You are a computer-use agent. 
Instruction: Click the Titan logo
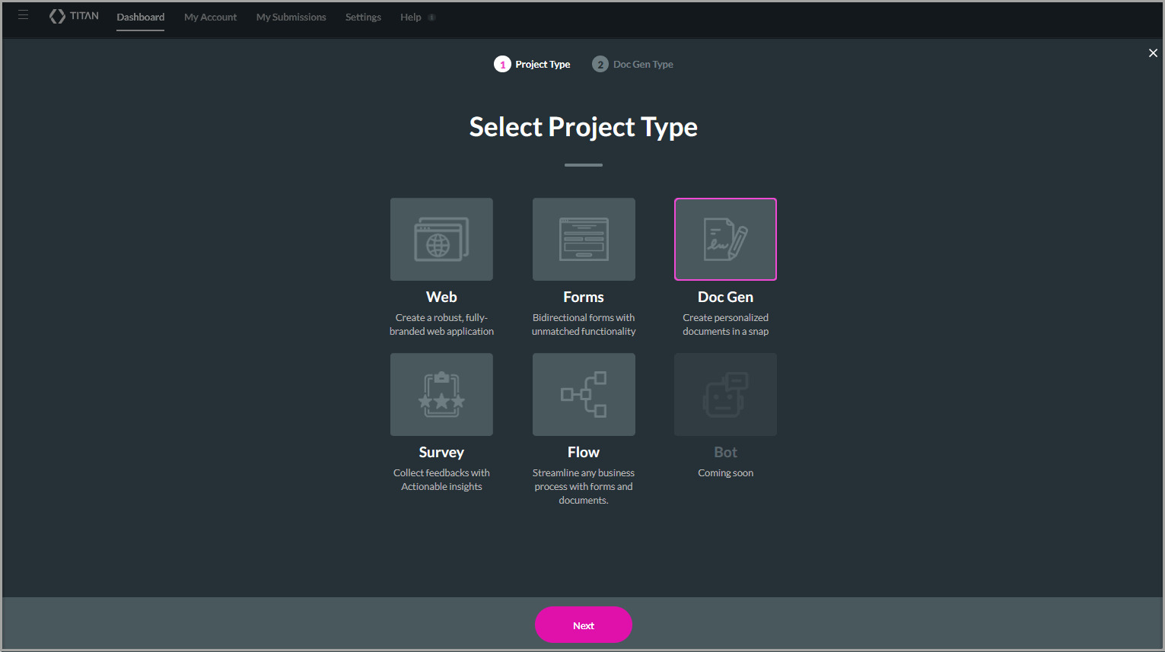pyautogui.click(x=74, y=16)
